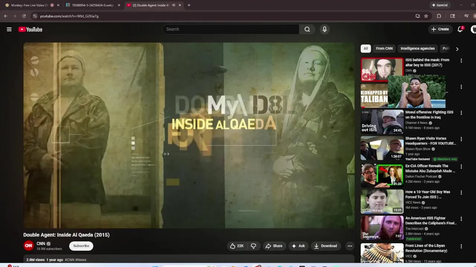Open options for ISIS behind the mask video
Viewport: 476px width, 267px height.
[461, 60]
